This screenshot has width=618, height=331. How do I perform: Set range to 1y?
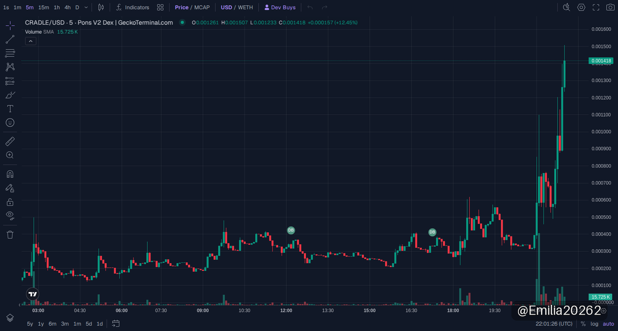coord(41,324)
